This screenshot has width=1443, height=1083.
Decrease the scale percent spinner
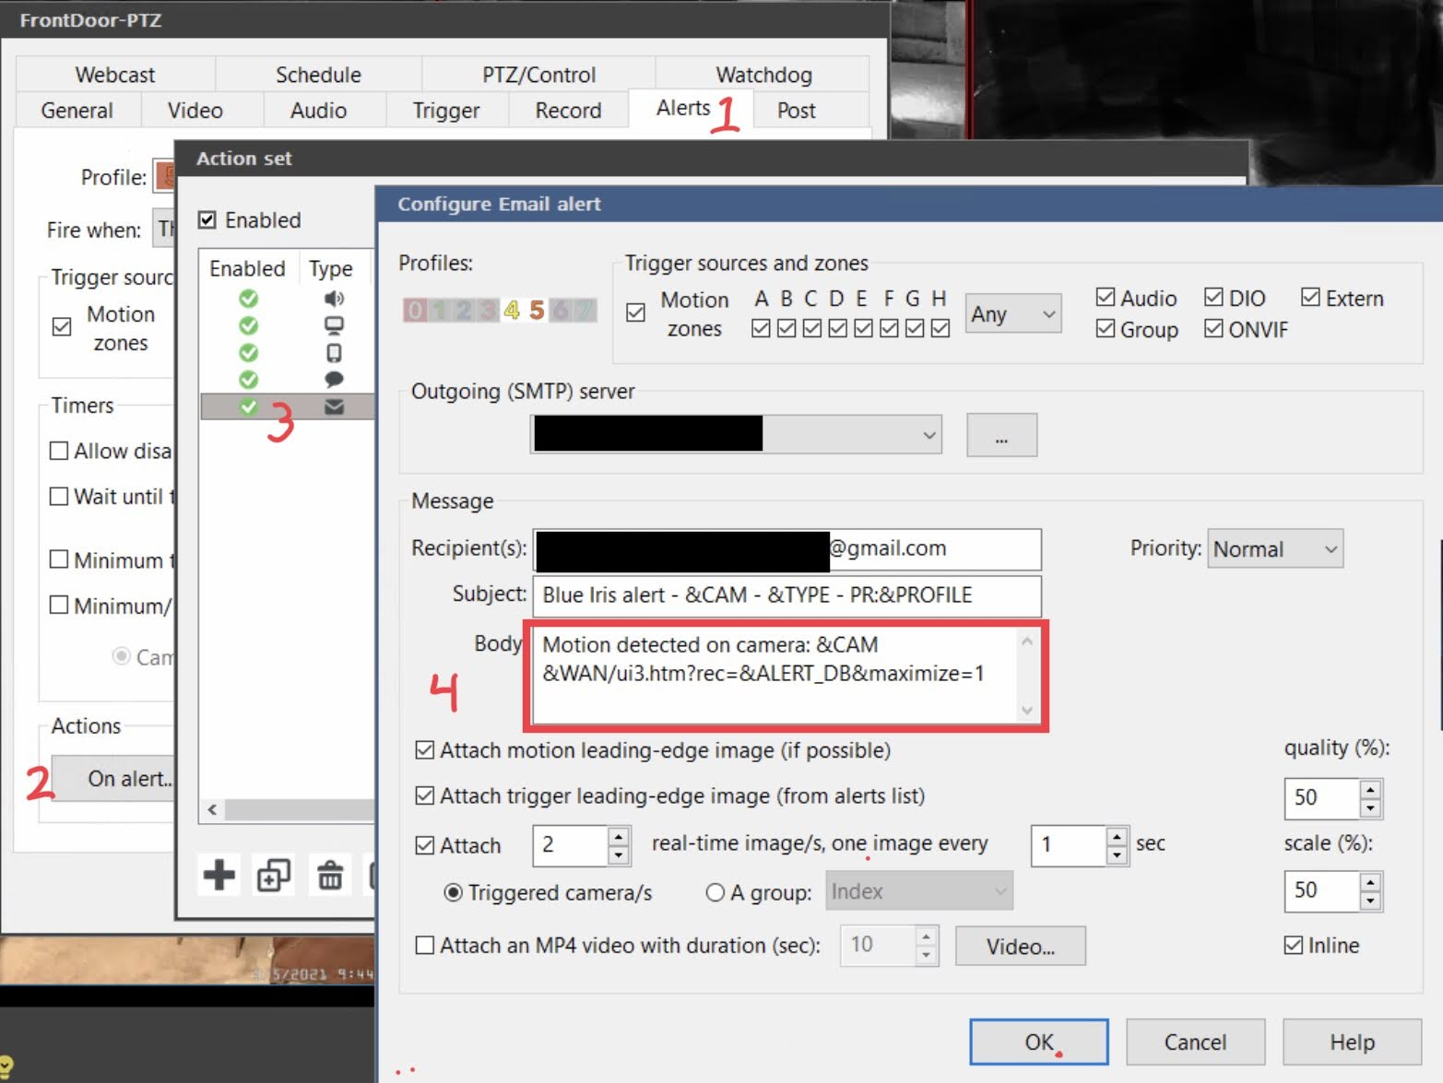[1370, 901]
